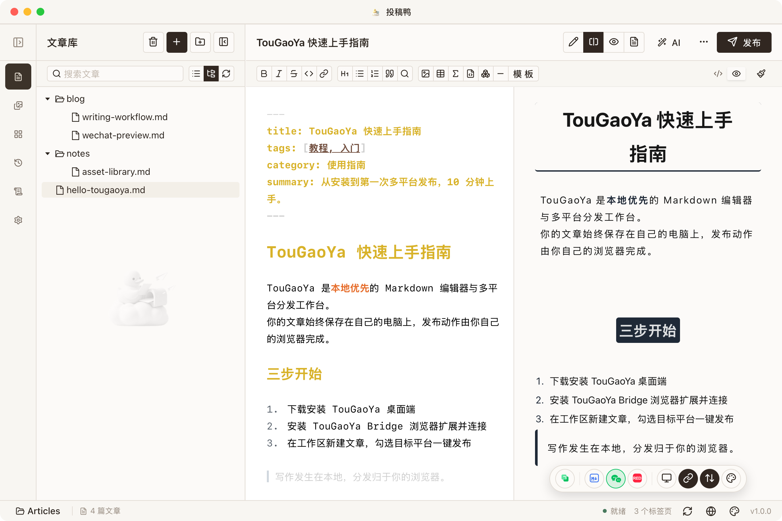
Task: Select the Markdown platform in preview bar
Action: click(x=594, y=478)
